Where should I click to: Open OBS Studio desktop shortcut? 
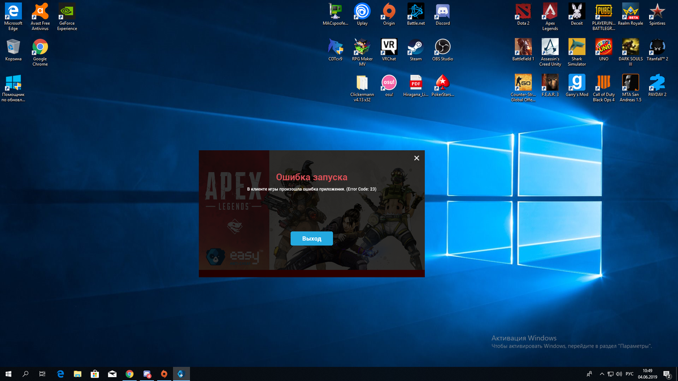tap(443, 50)
